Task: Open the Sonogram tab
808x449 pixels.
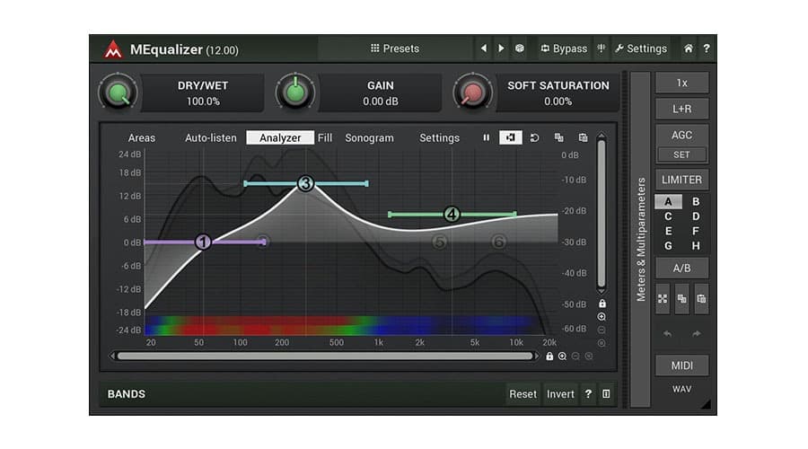Action: pos(369,137)
